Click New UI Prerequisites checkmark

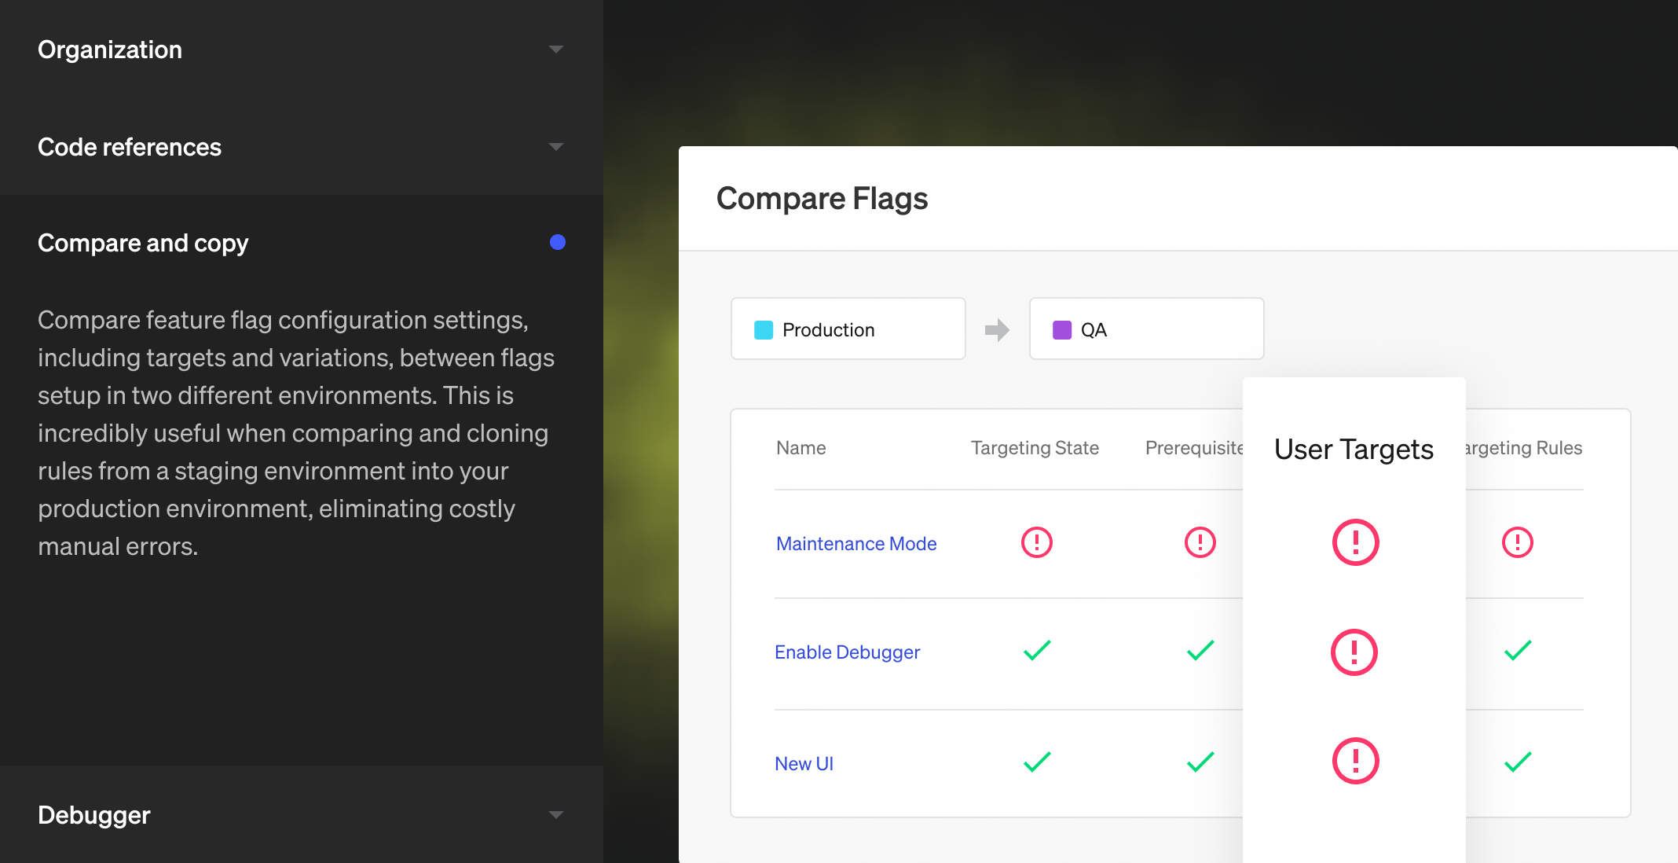pyautogui.click(x=1200, y=762)
